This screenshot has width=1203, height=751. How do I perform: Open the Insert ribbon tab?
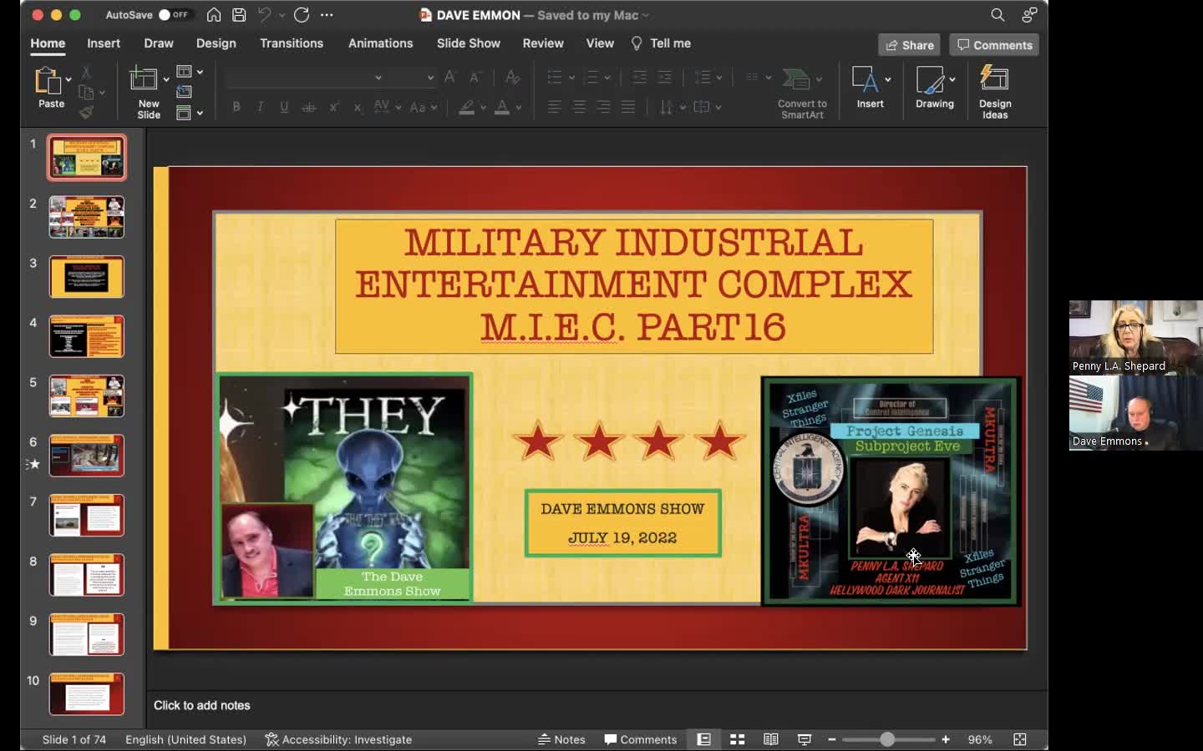point(104,43)
